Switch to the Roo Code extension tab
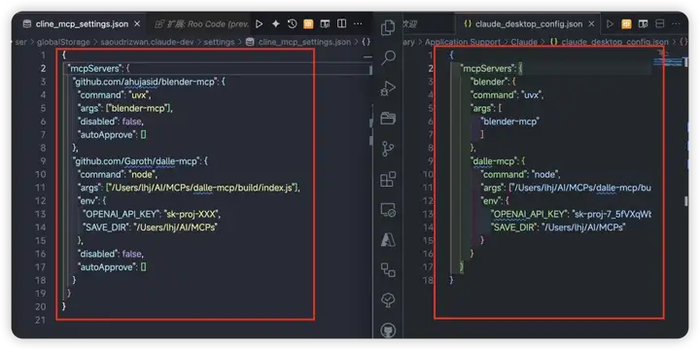The height and width of the screenshot is (350, 700). 201,24
